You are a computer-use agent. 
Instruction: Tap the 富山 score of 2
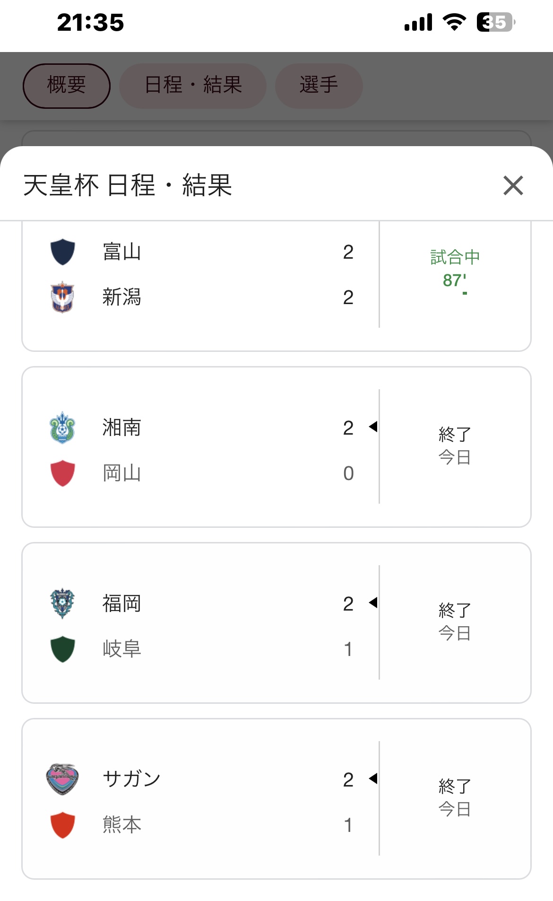(348, 252)
